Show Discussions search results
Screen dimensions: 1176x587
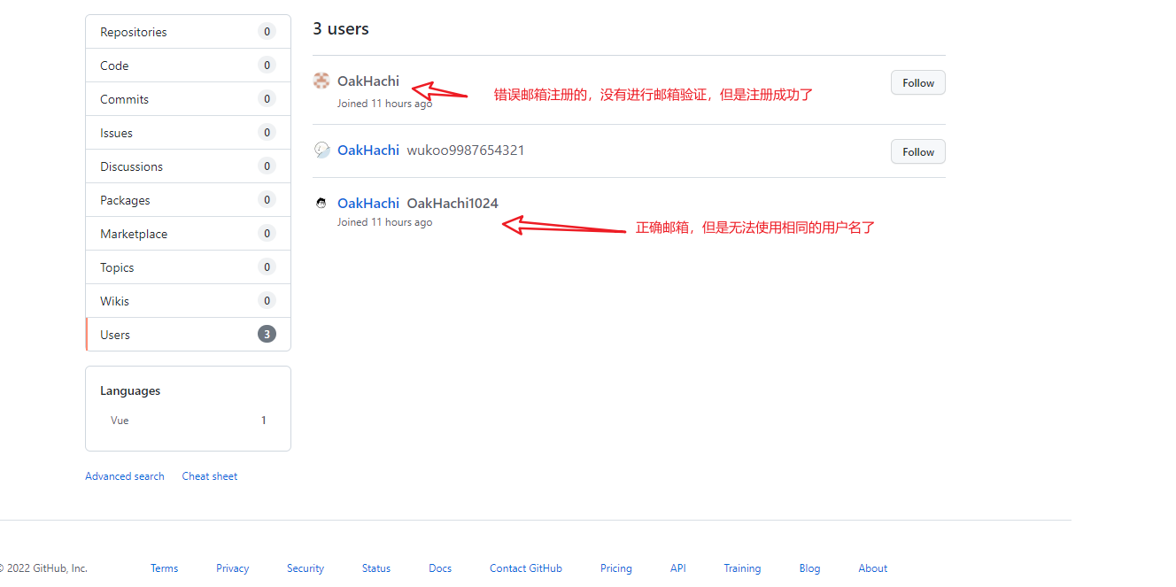click(x=188, y=166)
